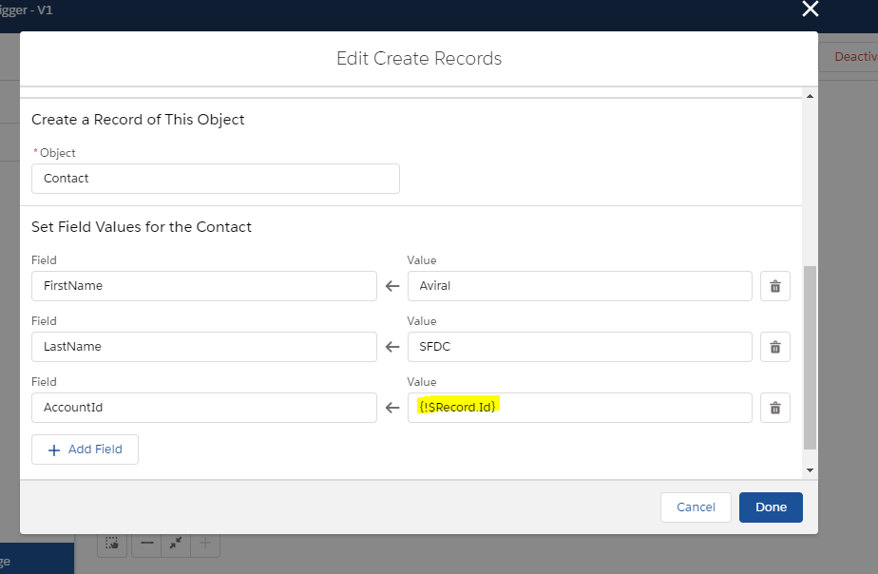Zoom out the canvas with minus icon
878x574 pixels.
pos(146,543)
